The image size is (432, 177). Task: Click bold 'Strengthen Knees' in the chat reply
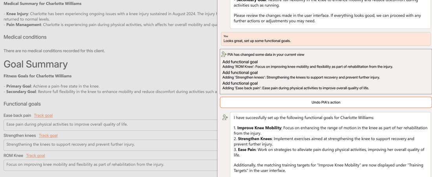tap(255, 138)
